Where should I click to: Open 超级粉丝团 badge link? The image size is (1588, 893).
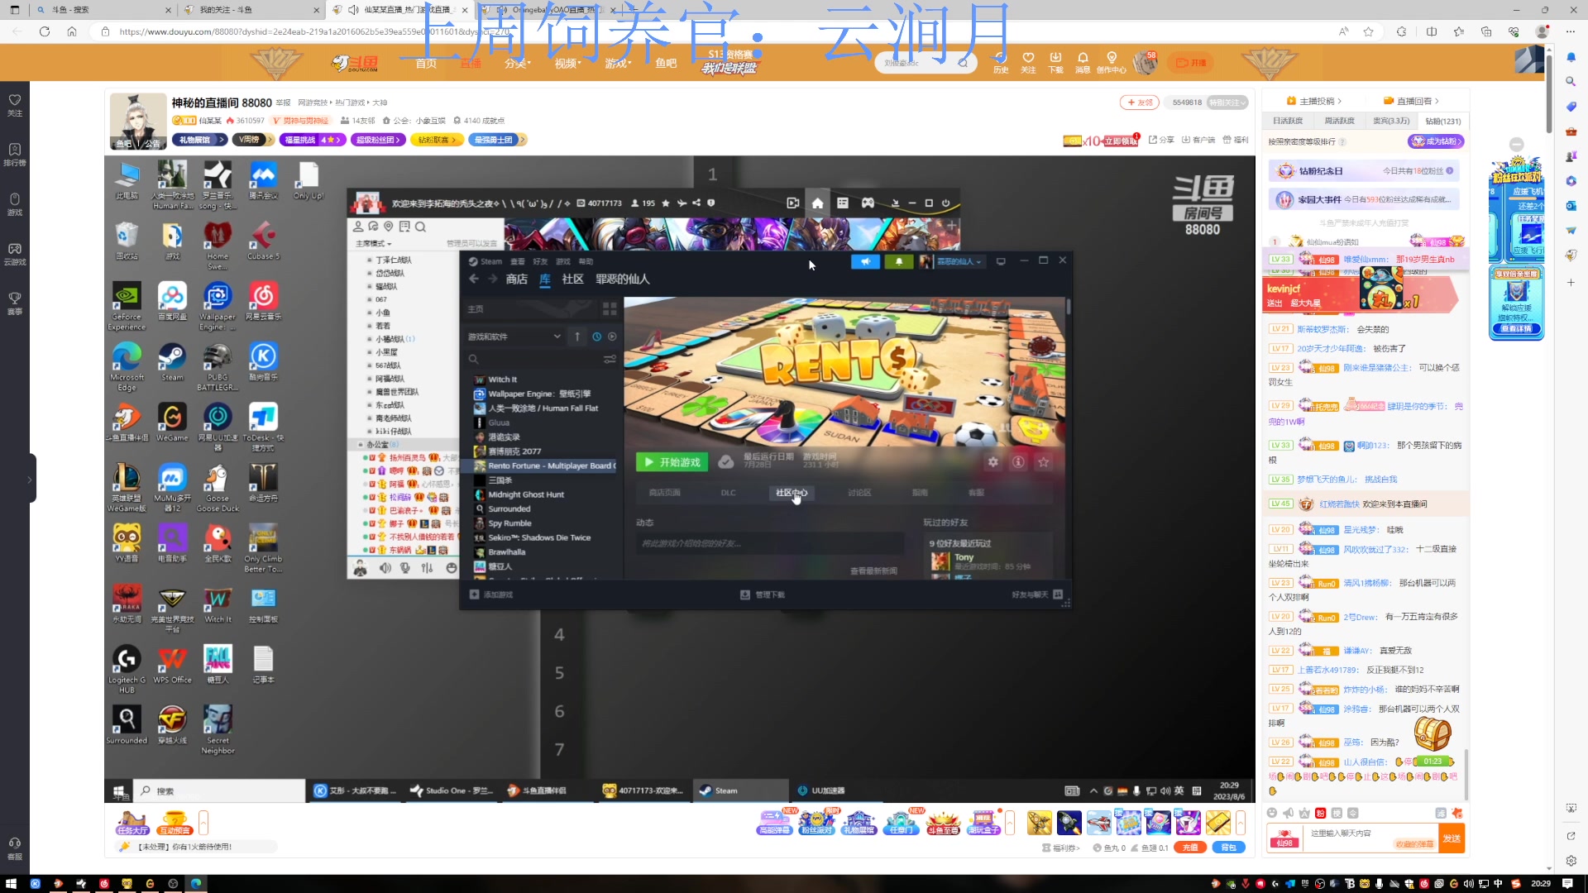point(379,140)
